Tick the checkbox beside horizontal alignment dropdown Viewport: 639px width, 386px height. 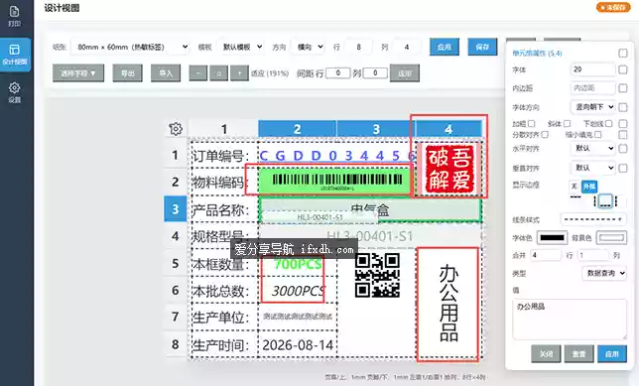[623, 149]
